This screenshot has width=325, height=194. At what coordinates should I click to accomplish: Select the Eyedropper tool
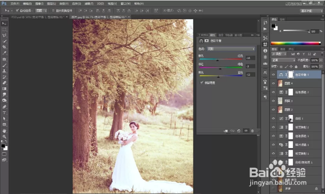coord(4,53)
